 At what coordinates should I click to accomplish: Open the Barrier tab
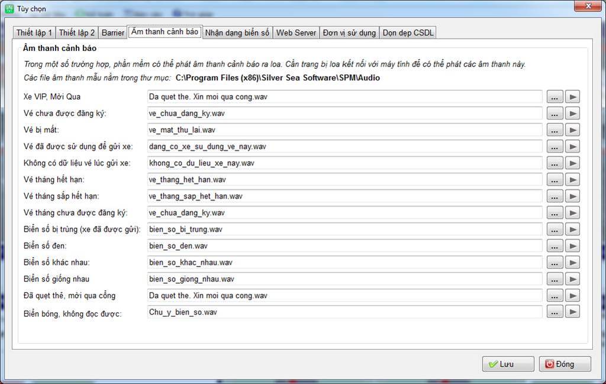coord(112,33)
